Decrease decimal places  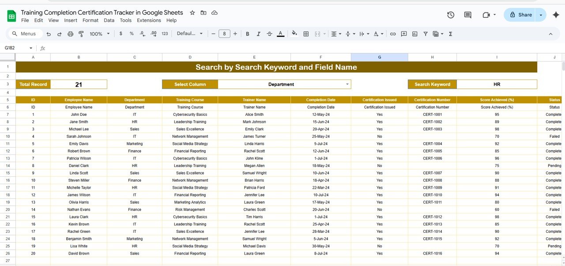(142, 34)
